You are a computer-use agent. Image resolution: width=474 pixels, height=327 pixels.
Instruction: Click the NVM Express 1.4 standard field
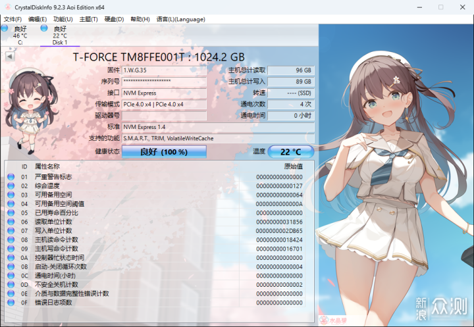pos(218,127)
